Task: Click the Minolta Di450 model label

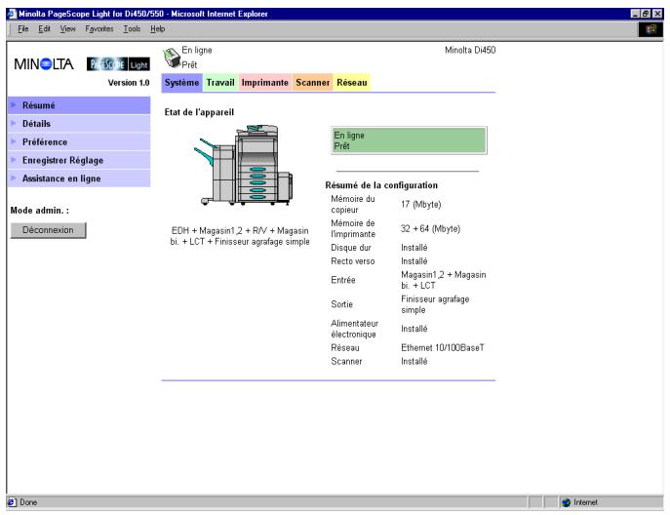Action: tap(470, 50)
